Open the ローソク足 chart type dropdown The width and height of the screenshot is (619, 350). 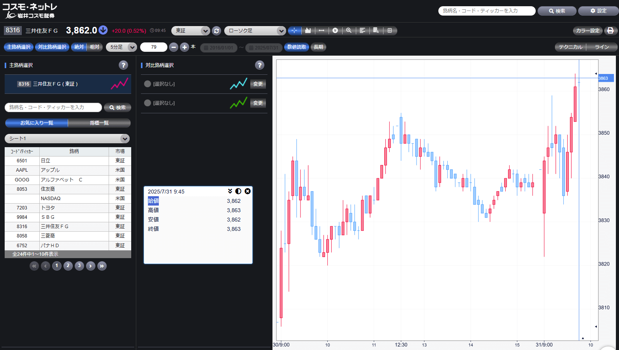tap(255, 31)
